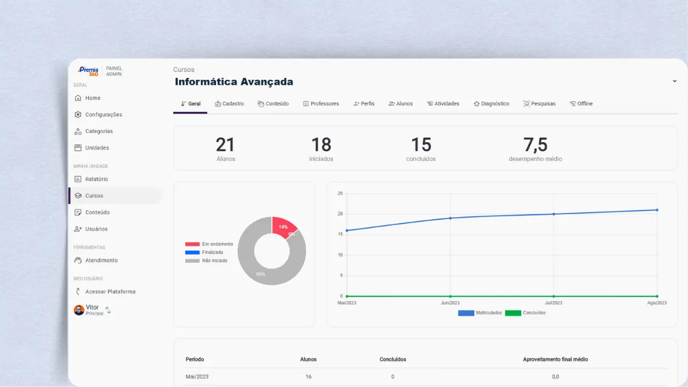Click the Cursos graduation cap icon
The image size is (688, 387).
(78, 195)
